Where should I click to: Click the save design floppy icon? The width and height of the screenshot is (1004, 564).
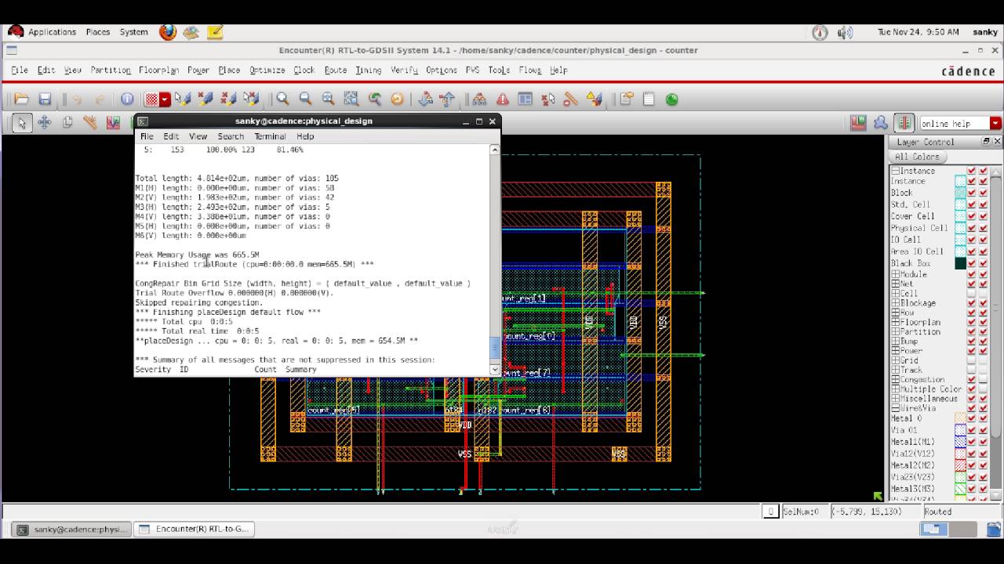[x=45, y=99]
